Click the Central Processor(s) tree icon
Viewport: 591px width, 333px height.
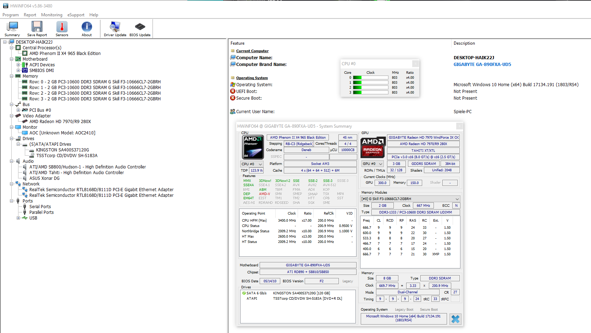click(x=18, y=48)
